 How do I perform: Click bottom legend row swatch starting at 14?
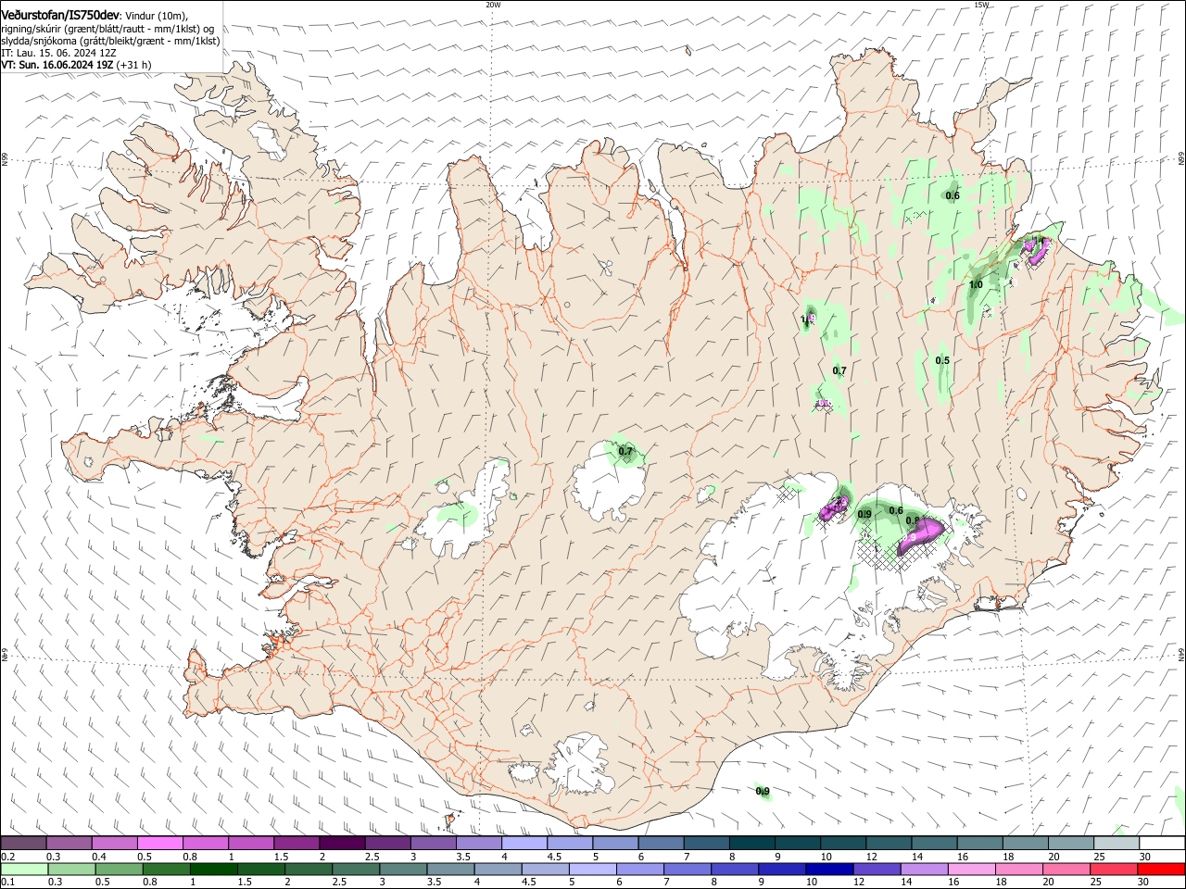(x=925, y=870)
